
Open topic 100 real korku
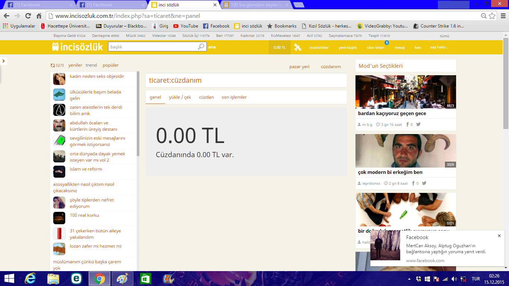click(84, 215)
